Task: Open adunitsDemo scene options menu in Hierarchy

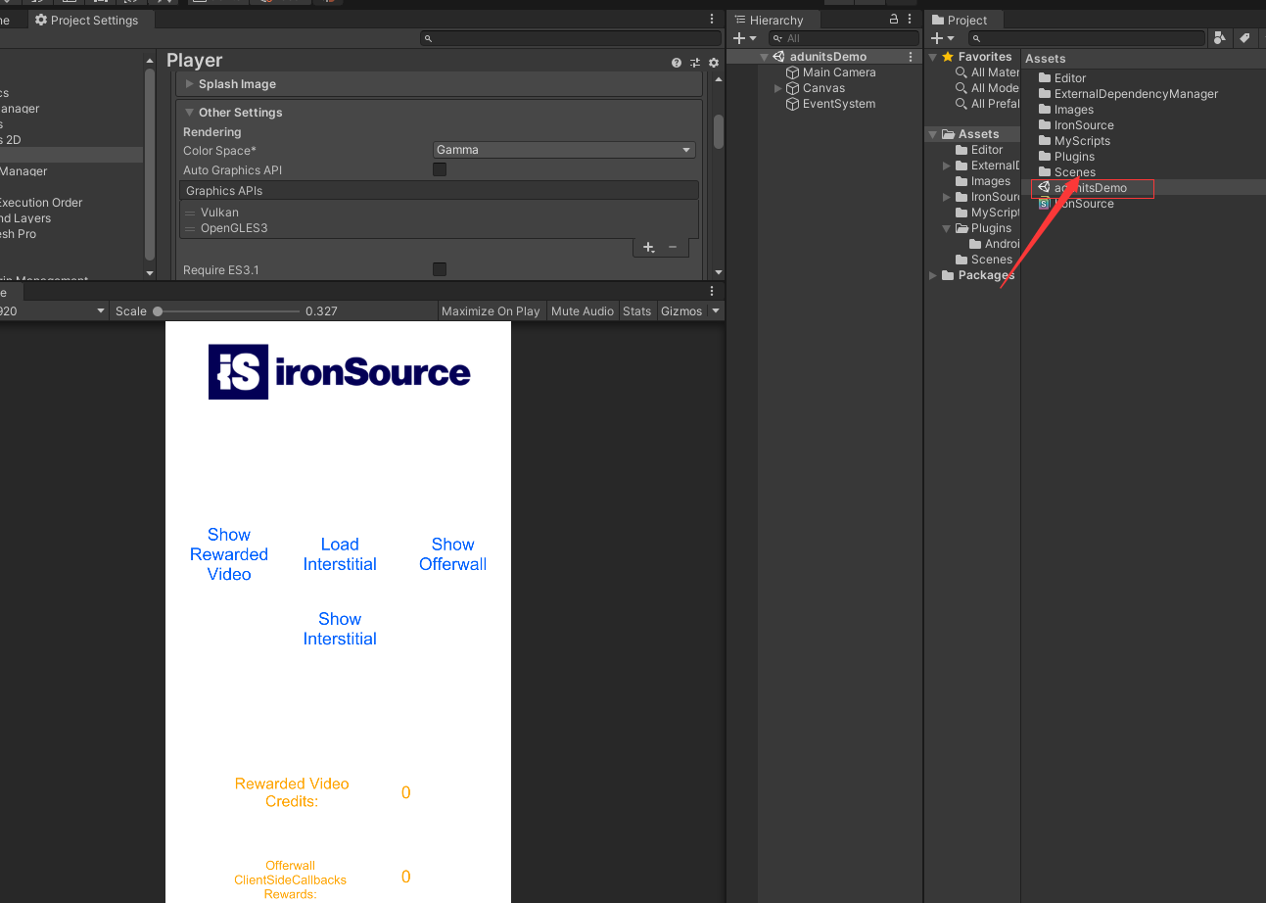Action: coord(912,57)
